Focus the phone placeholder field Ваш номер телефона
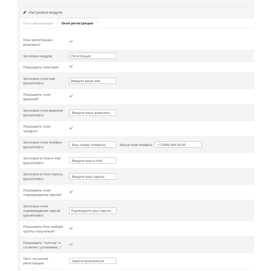Image resolution: width=271 pixels, height=271 pixels. [93, 144]
